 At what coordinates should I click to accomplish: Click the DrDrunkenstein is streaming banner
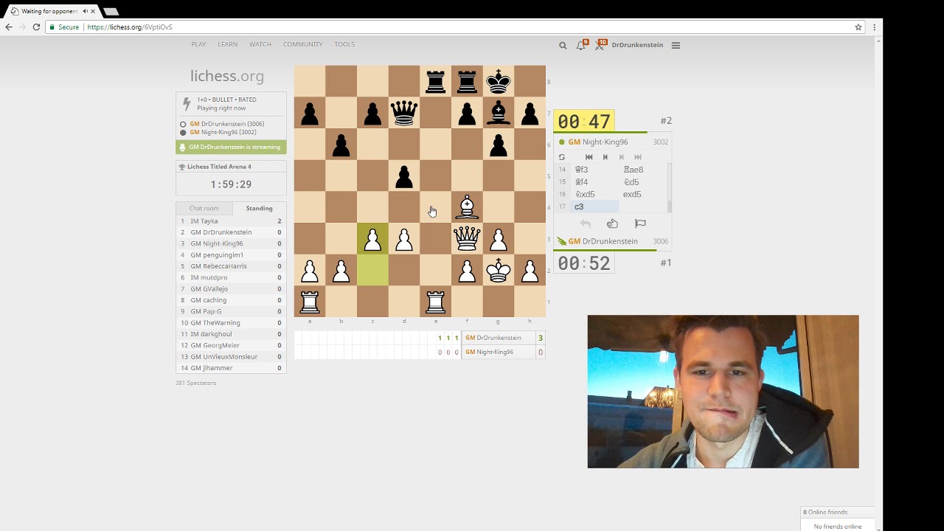click(x=231, y=147)
